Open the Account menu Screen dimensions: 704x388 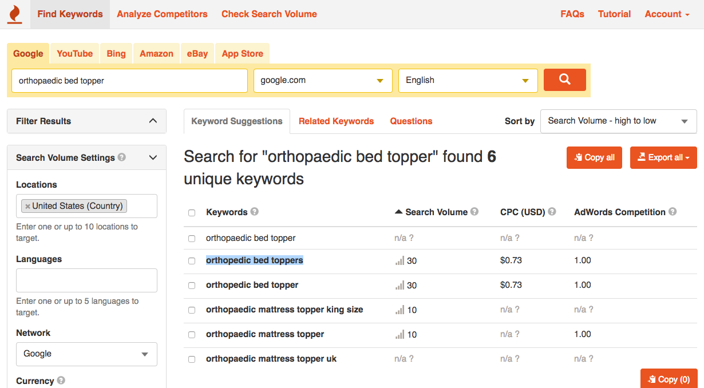667,14
